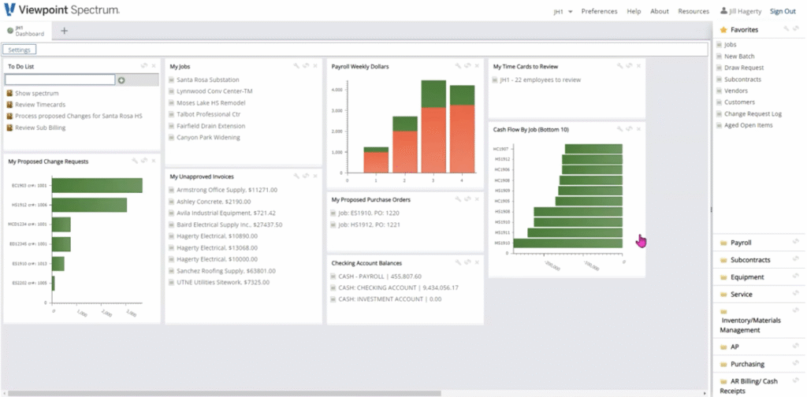The width and height of the screenshot is (807, 397).
Task: Close the Checking Account Balances panel
Action: [477, 262]
